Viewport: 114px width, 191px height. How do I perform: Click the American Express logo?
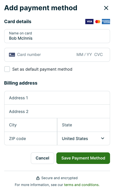[106, 22]
